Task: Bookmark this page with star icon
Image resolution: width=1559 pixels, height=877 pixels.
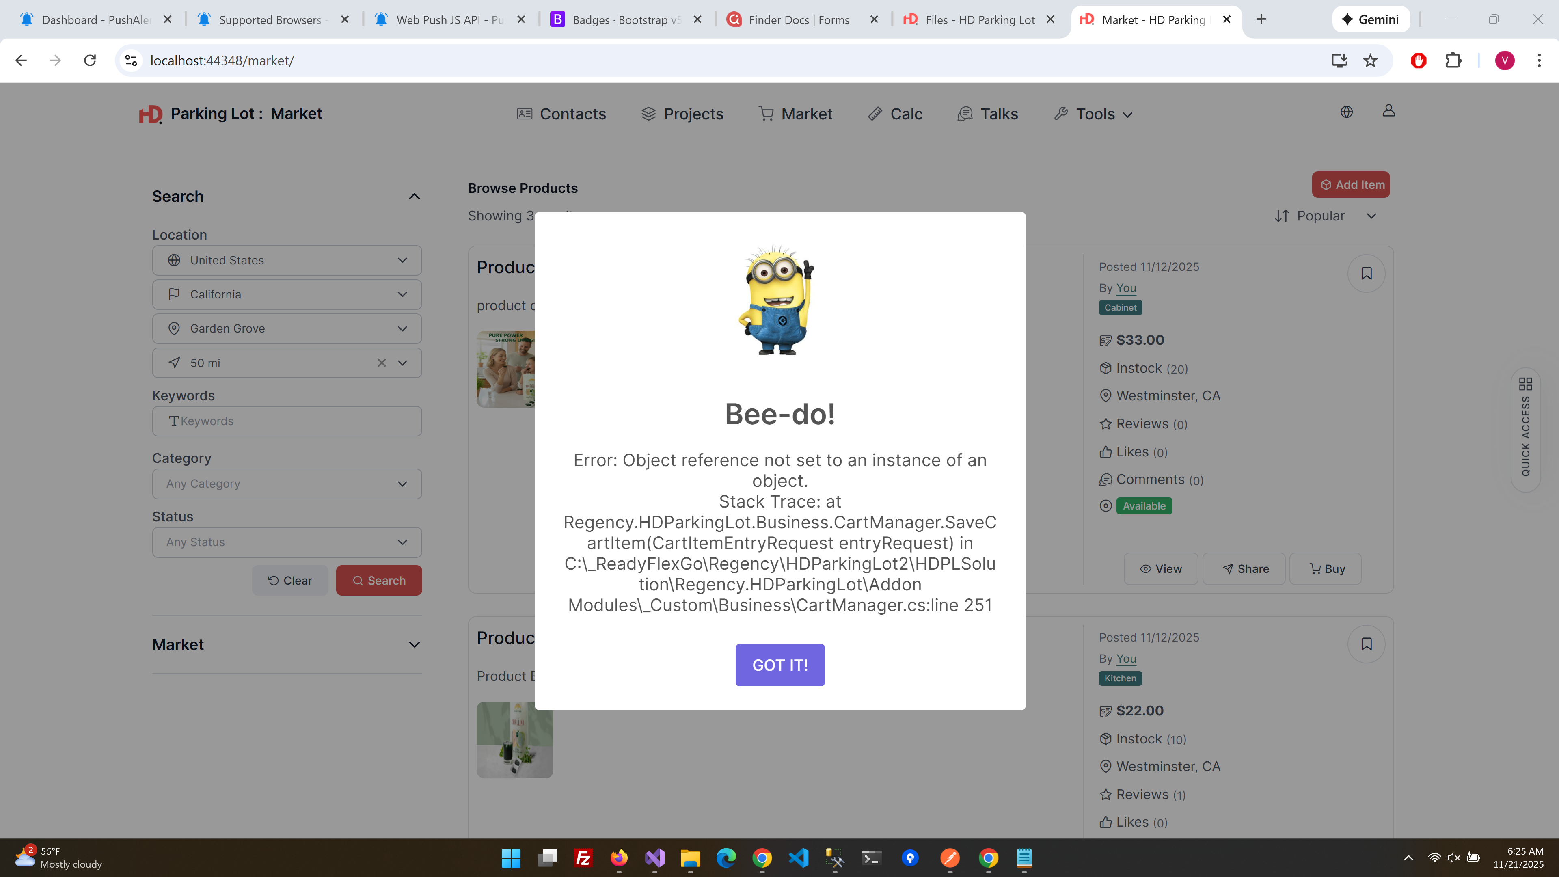Action: click(x=1370, y=60)
